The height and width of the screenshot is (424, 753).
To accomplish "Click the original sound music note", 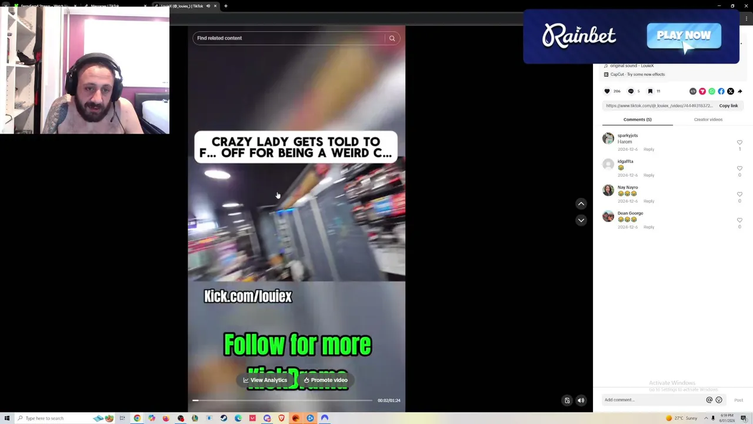I will tap(606, 65).
